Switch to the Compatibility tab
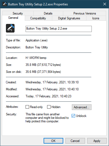The width and height of the screenshot is (109, 146). [x=38, y=18]
